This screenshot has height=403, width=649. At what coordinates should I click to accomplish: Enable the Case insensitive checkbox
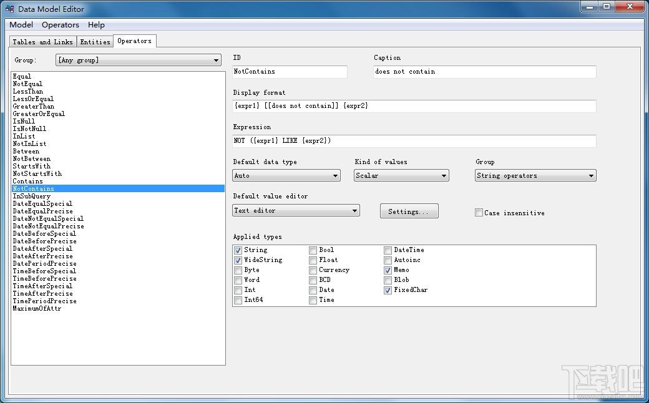[x=479, y=213]
